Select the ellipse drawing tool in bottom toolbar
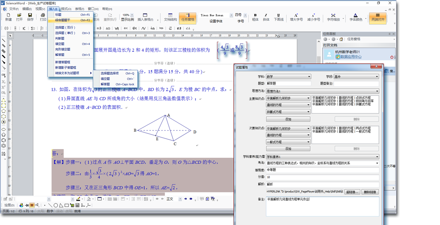The image size is (440, 225). click(56, 205)
